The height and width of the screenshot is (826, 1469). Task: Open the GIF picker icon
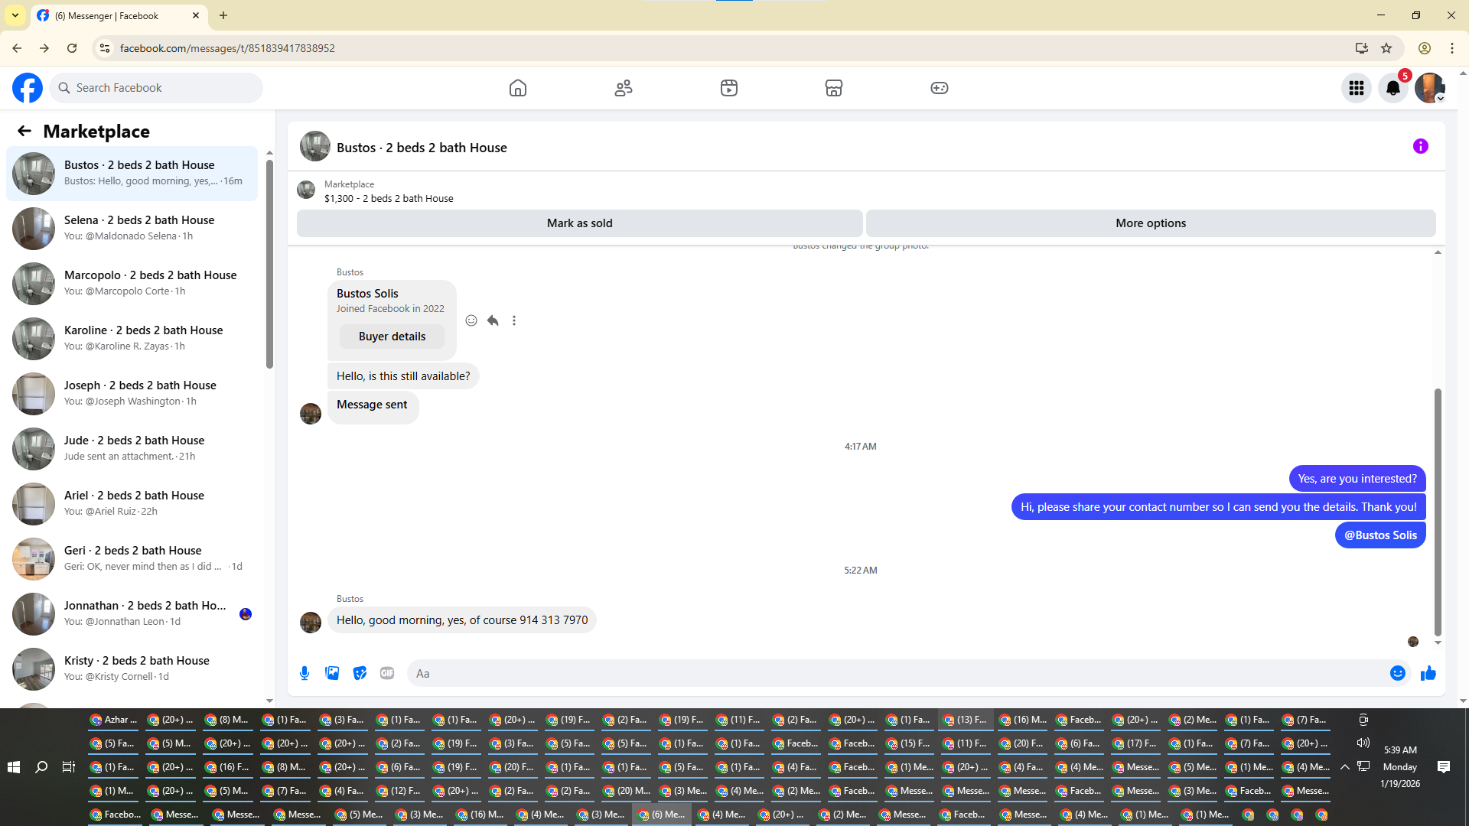tap(387, 673)
